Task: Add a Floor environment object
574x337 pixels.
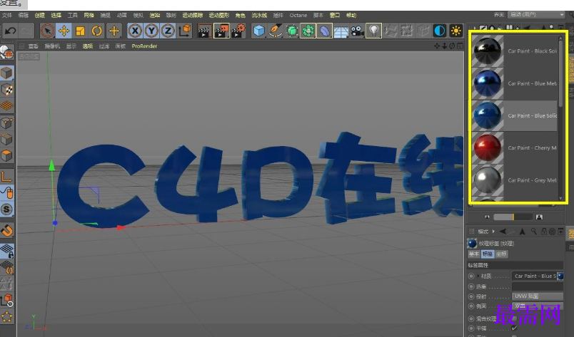Action: click(341, 31)
